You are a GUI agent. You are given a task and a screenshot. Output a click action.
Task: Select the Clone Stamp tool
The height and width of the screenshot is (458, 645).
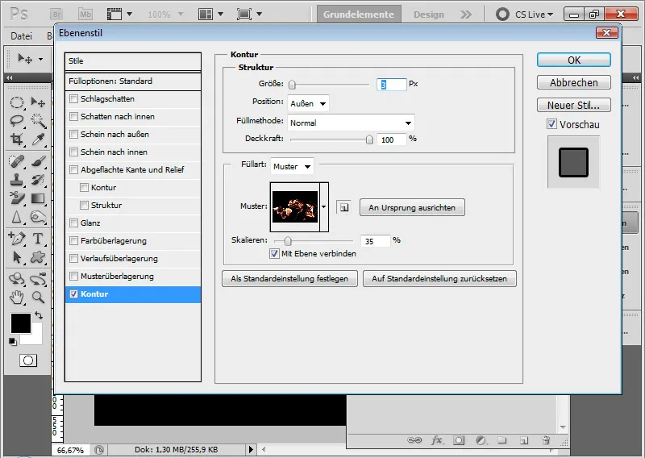tap(16, 180)
